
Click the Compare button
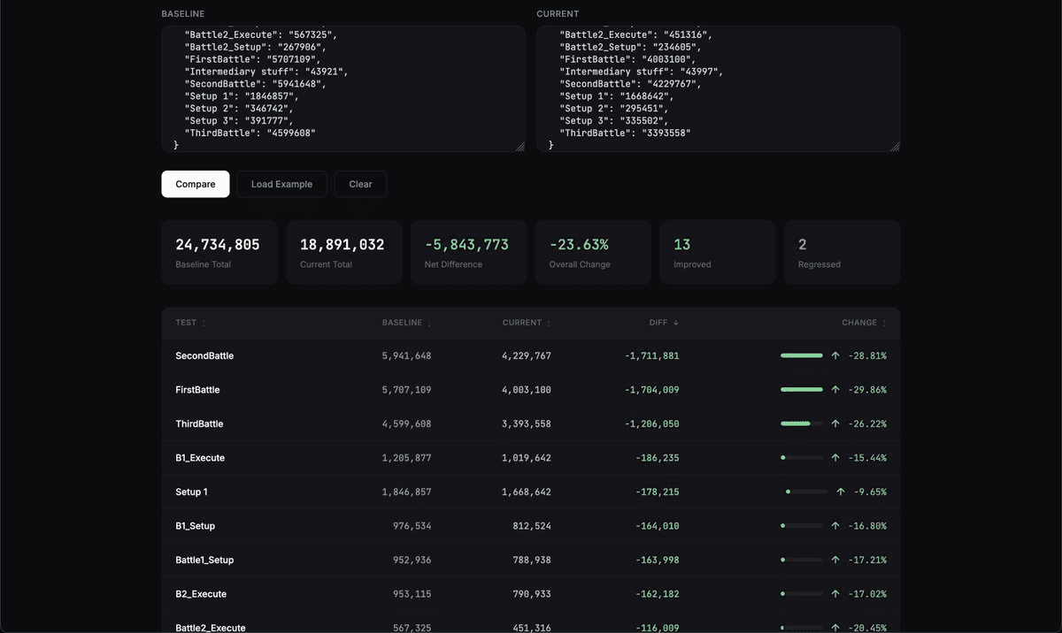click(196, 184)
